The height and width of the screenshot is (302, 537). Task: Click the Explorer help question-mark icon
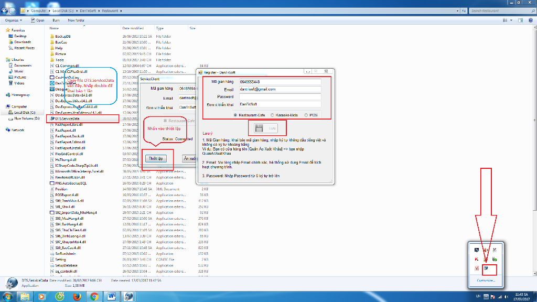click(531, 20)
